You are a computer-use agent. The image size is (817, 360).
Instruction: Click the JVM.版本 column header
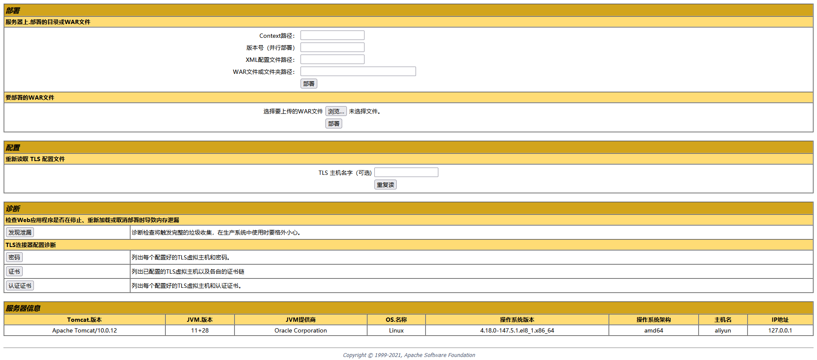point(200,320)
